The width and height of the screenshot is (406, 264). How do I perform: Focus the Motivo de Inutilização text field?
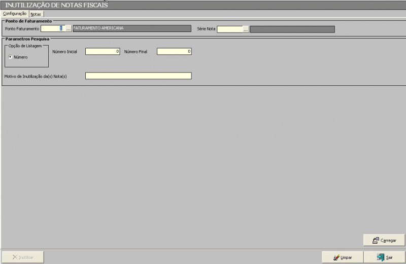[x=138, y=76]
